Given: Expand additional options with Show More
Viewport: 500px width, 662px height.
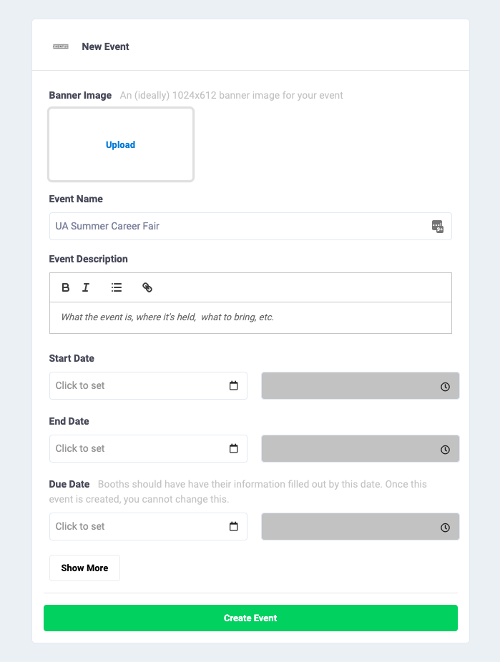Looking at the screenshot, I should click(84, 568).
